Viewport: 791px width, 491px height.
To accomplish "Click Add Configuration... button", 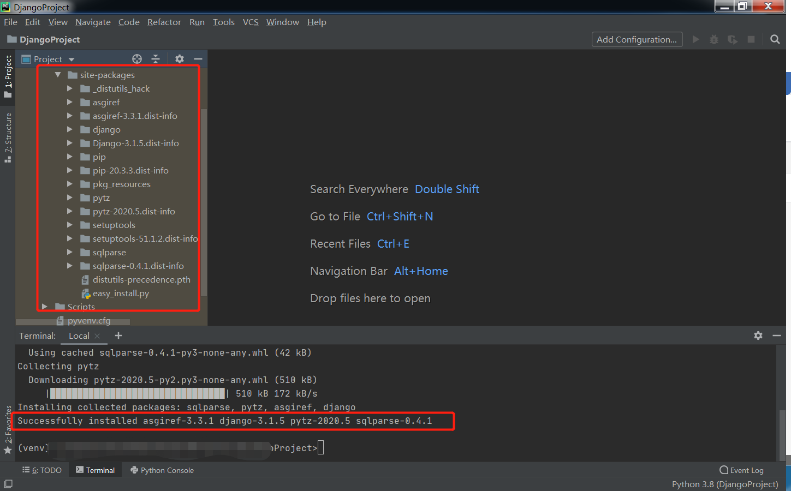I will [637, 39].
